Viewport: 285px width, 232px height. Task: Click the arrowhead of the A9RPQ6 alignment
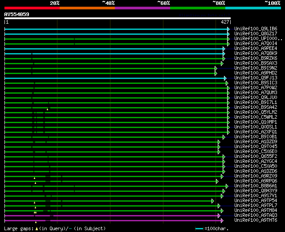[x=217, y=181]
